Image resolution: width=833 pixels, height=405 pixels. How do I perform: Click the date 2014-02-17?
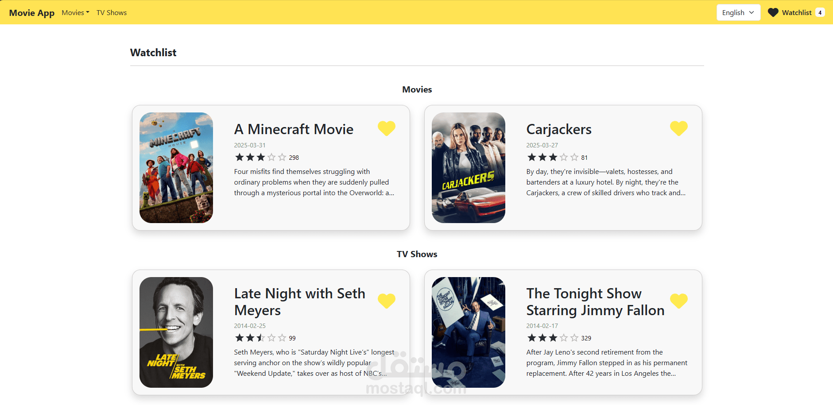(x=542, y=326)
